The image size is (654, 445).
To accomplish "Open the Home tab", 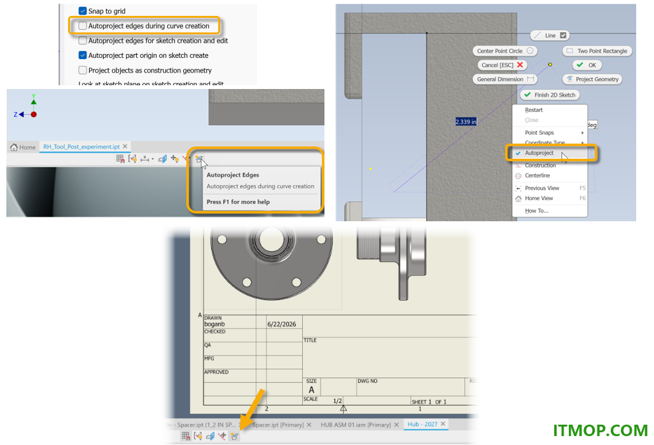I will tap(23, 147).
